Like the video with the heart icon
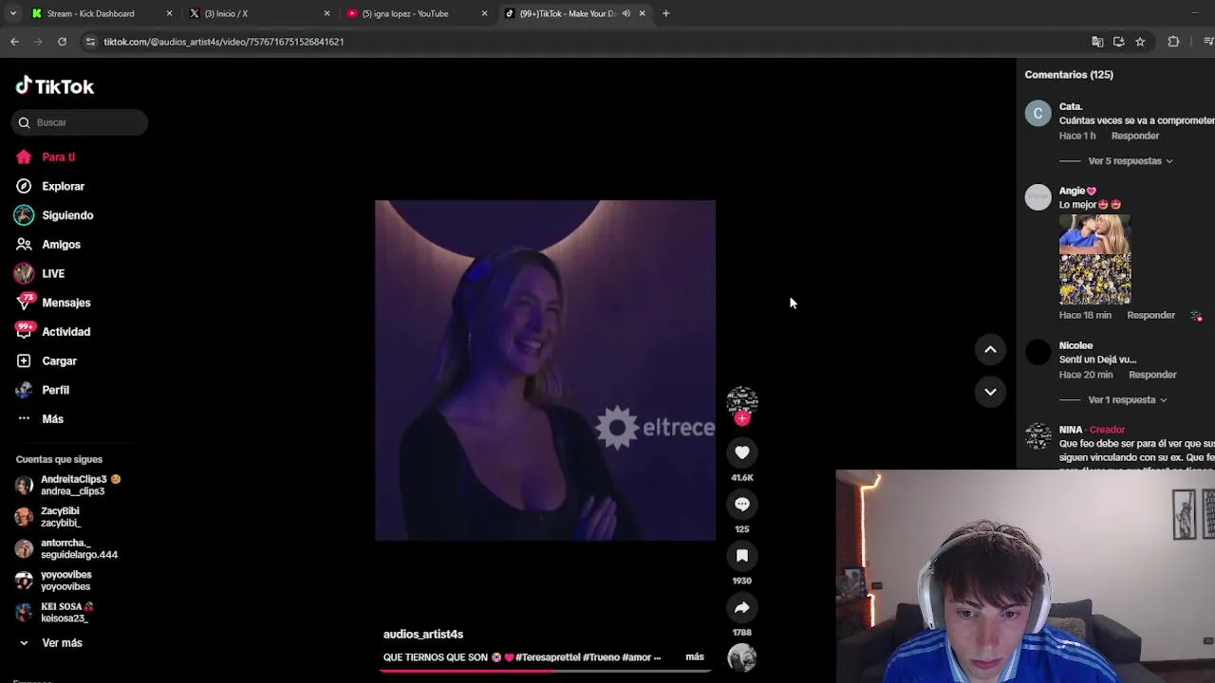Image resolution: width=1215 pixels, height=683 pixels. tap(742, 453)
